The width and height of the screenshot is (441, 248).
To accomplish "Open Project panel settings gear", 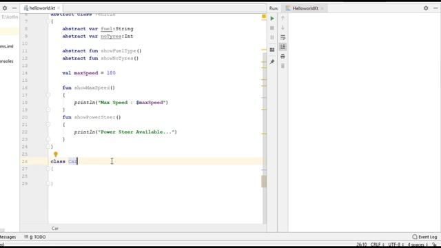I will coord(5,8).
